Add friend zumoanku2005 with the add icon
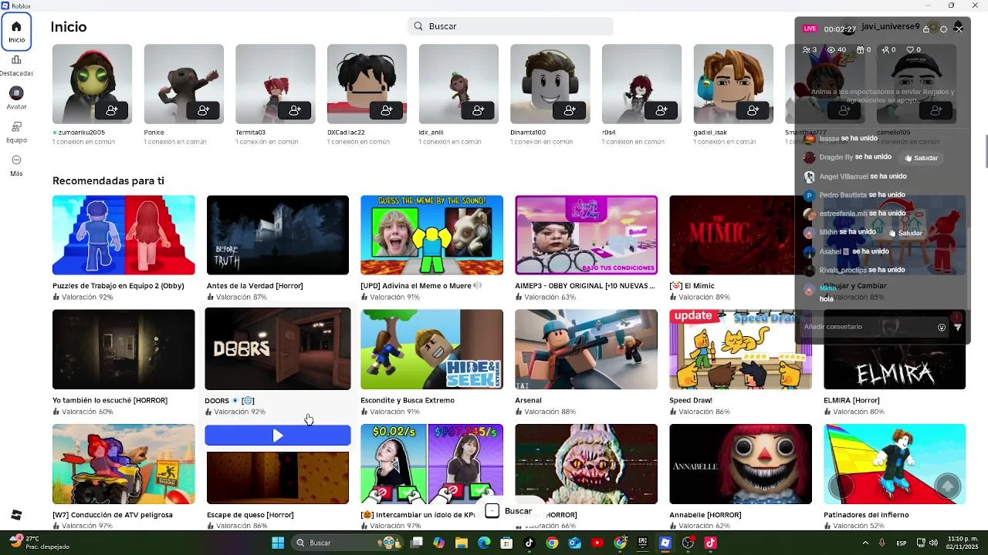The width and height of the screenshot is (988, 555). pyautogui.click(x=112, y=111)
